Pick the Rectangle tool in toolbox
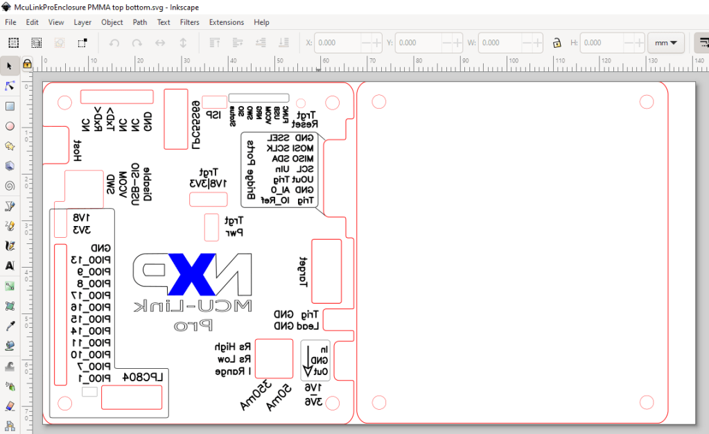 pos(10,106)
